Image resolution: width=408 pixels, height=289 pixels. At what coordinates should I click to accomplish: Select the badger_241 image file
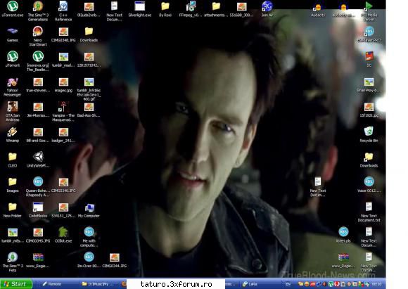[x=63, y=135]
